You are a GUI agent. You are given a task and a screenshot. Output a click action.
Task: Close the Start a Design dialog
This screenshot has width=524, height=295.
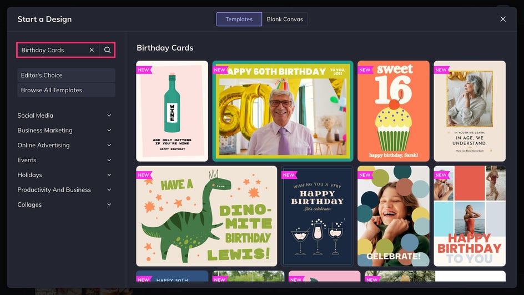click(502, 19)
